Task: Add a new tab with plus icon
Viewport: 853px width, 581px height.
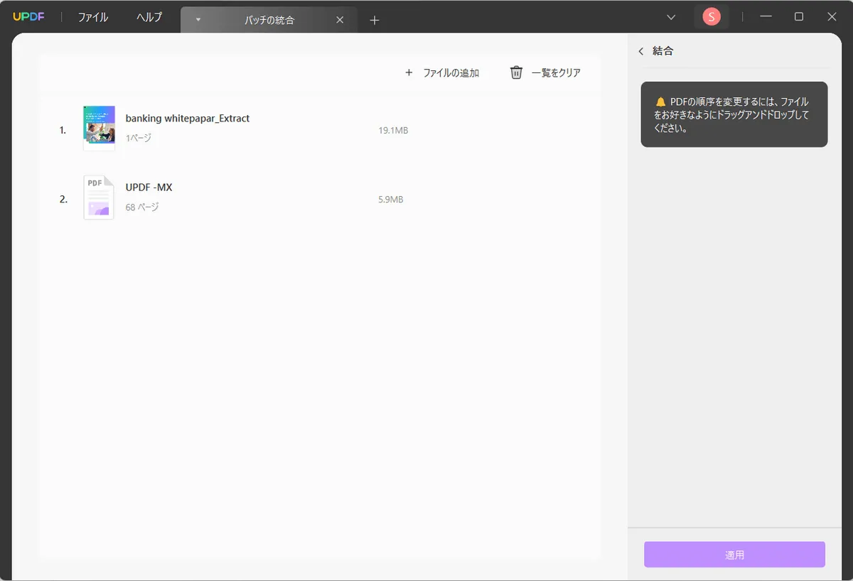Action: pos(375,20)
